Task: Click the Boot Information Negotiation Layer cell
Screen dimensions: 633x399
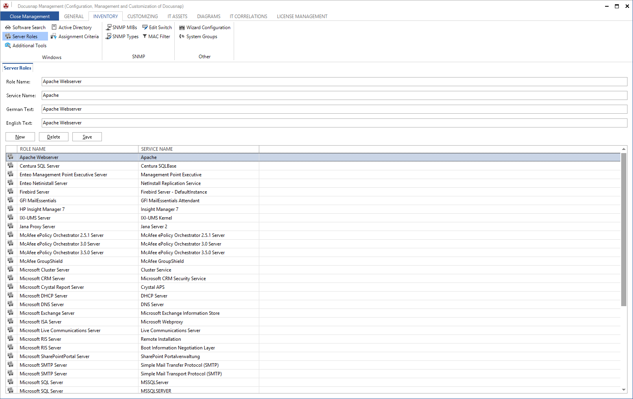Action: click(199, 348)
